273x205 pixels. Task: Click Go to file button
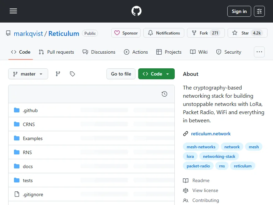click(x=121, y=74)
